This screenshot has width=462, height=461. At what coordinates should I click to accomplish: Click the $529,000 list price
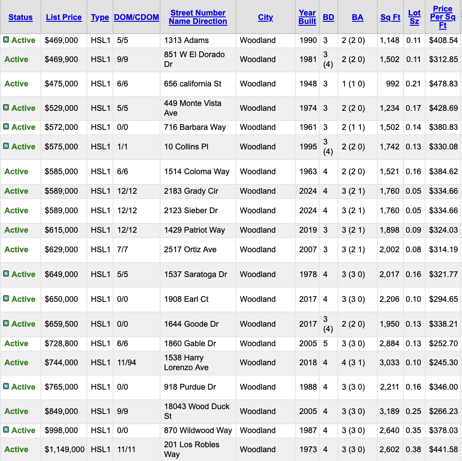click(x=61, y=108)
